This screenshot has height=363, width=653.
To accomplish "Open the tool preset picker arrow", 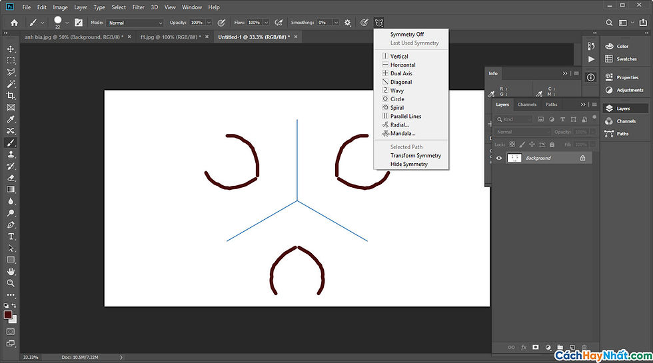I will (42, 23).
